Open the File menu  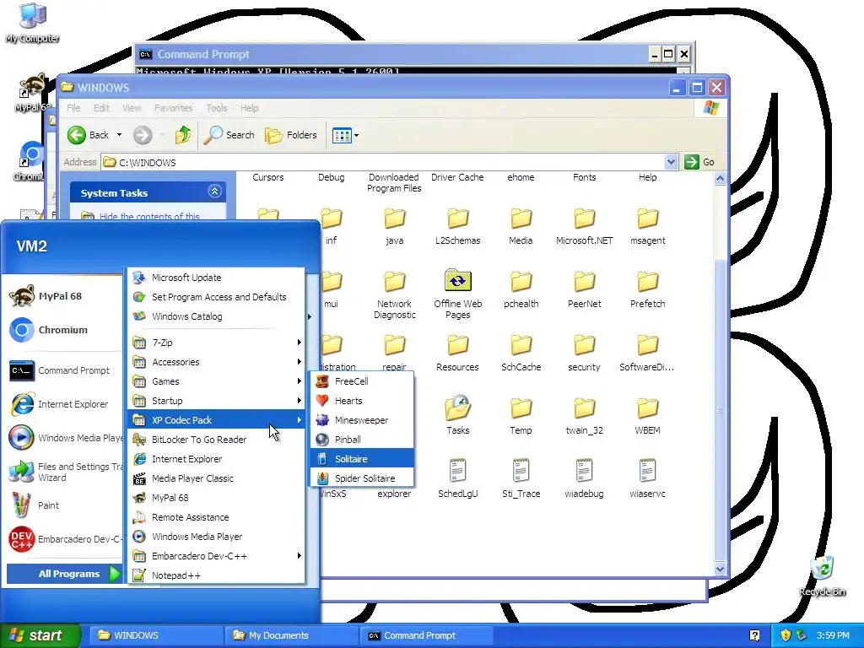73,108
